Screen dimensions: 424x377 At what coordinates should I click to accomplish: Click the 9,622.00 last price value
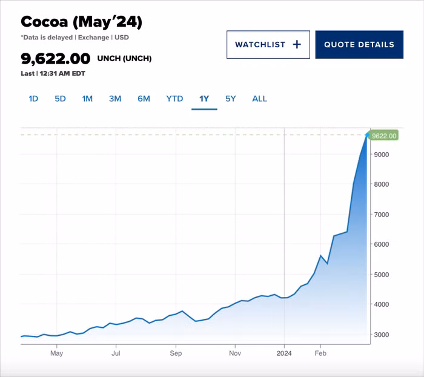[55, 59]
